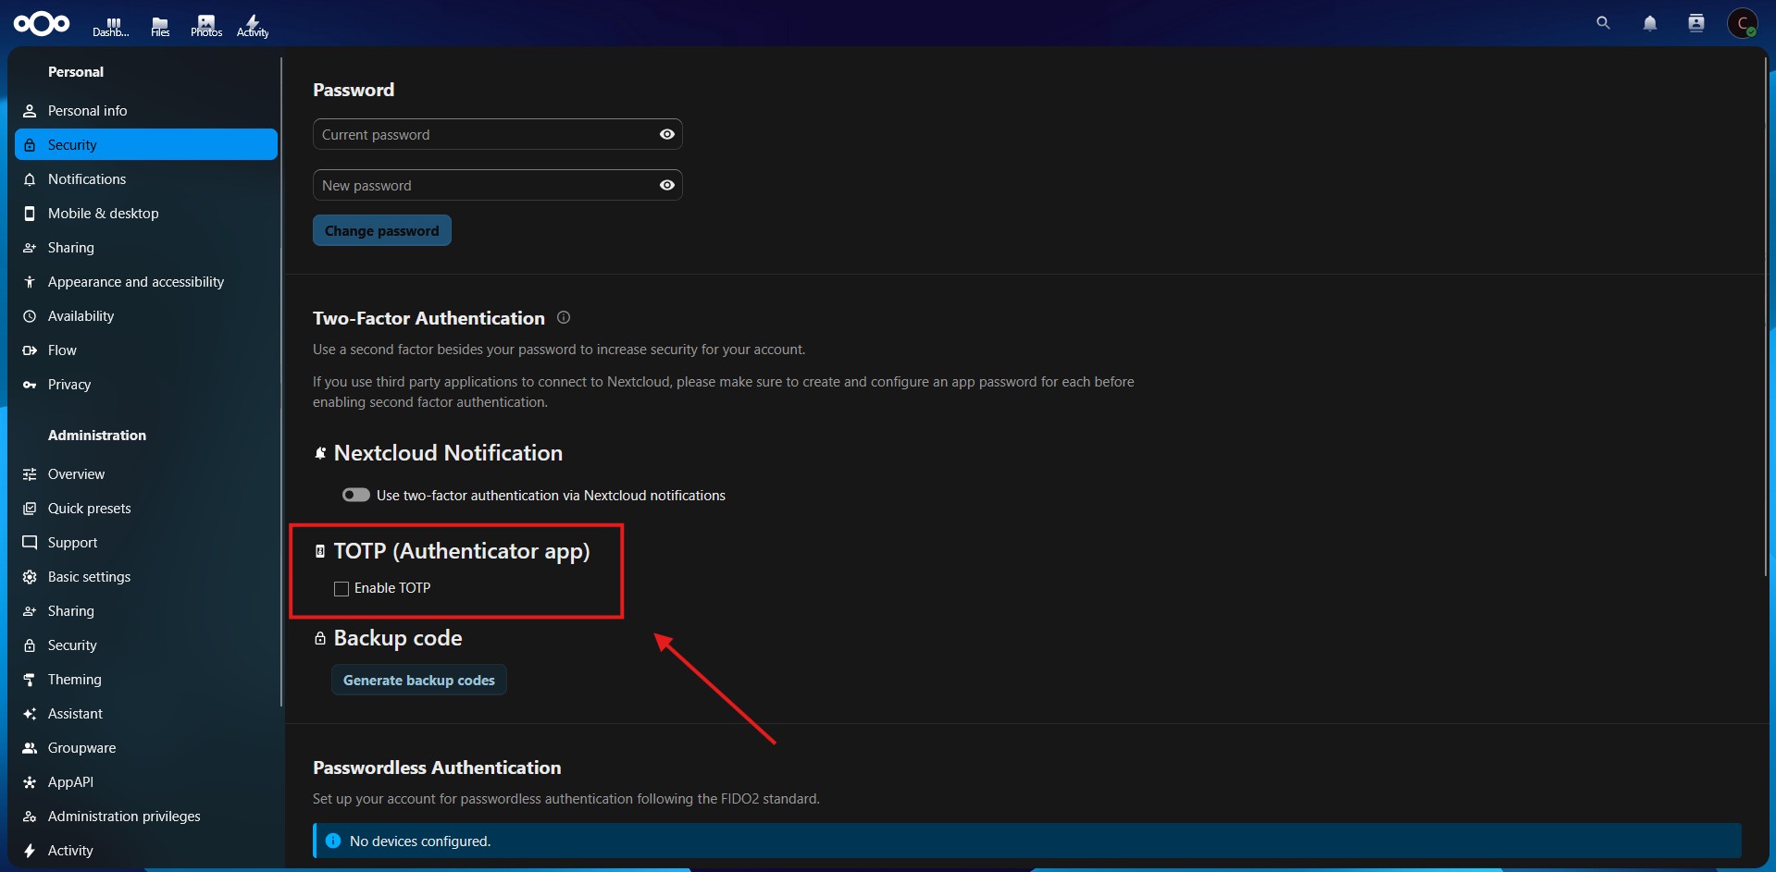Select the Security icon under Personal
This screenshot has height=872, width=1776.
coord(30,144)
